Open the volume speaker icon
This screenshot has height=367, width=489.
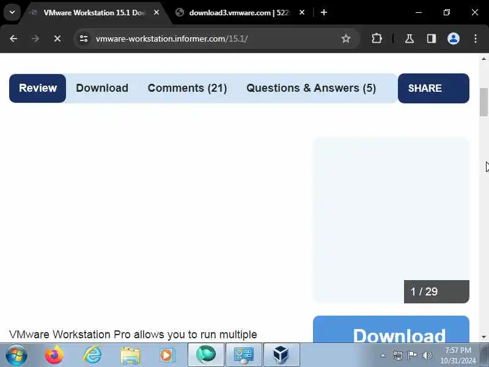427,355
